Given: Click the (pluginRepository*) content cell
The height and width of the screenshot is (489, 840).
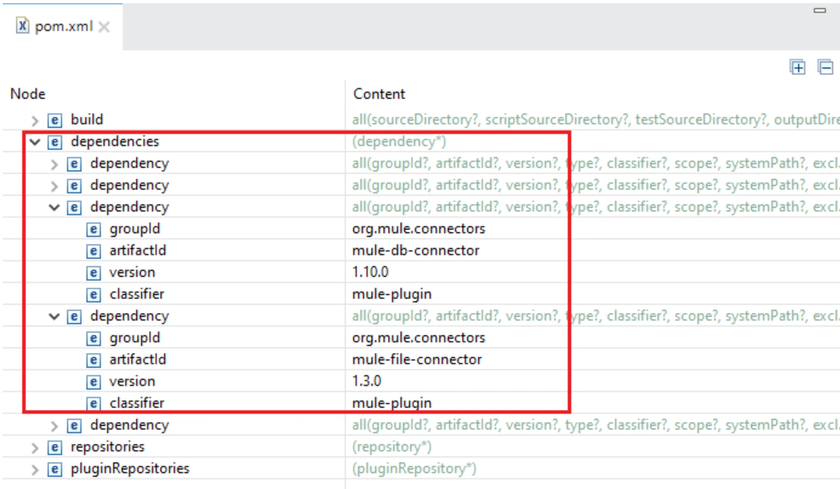Looking at the screenshot, I should [414, 469].
